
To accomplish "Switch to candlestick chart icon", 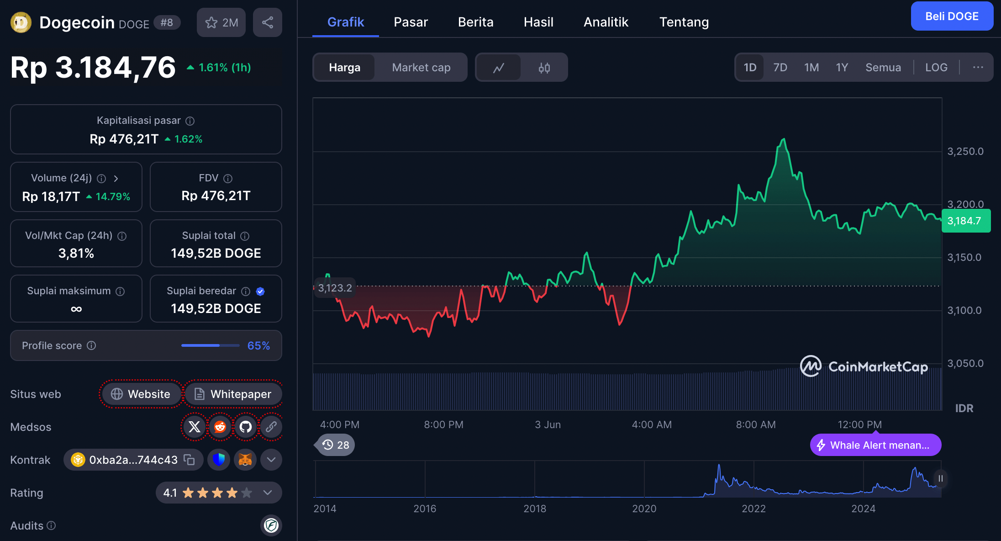I will pos(544,68).
